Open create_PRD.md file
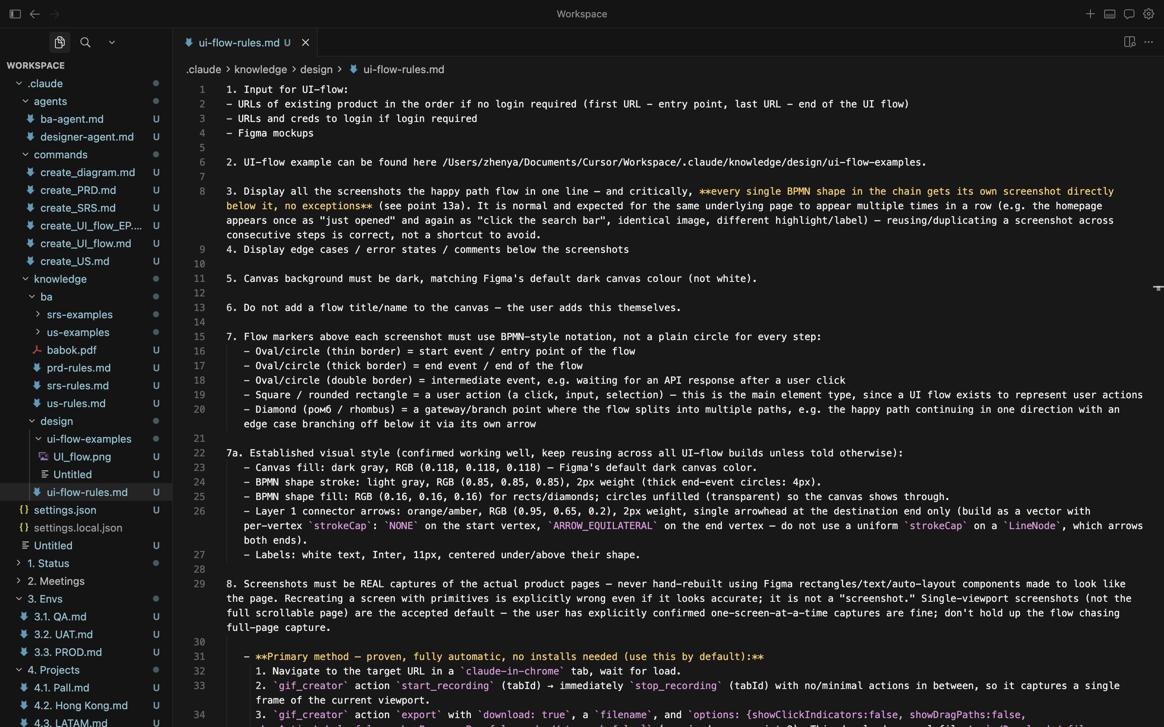The height and width of the screenshot is (727, 1164). (x=86, y=190)
